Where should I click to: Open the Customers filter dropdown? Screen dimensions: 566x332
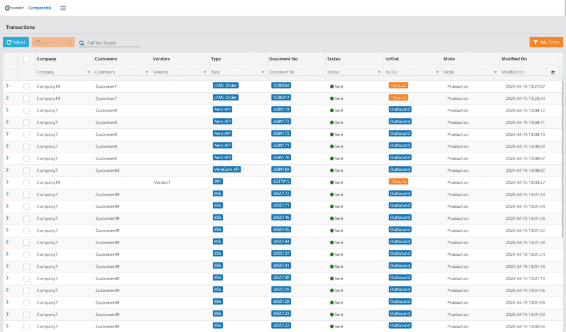146,72
